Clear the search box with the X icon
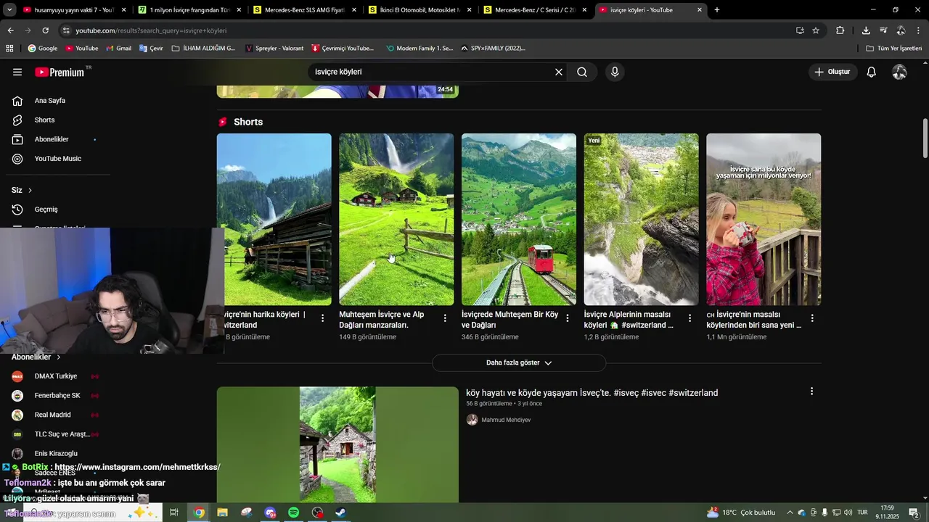The image size is (929, 522). tap(559, 72)
